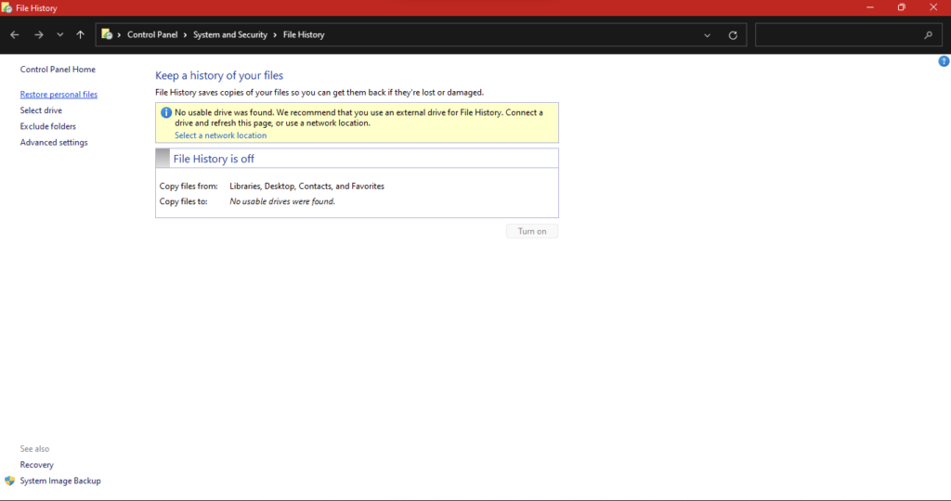The width and height of the screenshot is (951, 501).
Task: Click the search magnifier icon
Action: click(x=928, y=35)
